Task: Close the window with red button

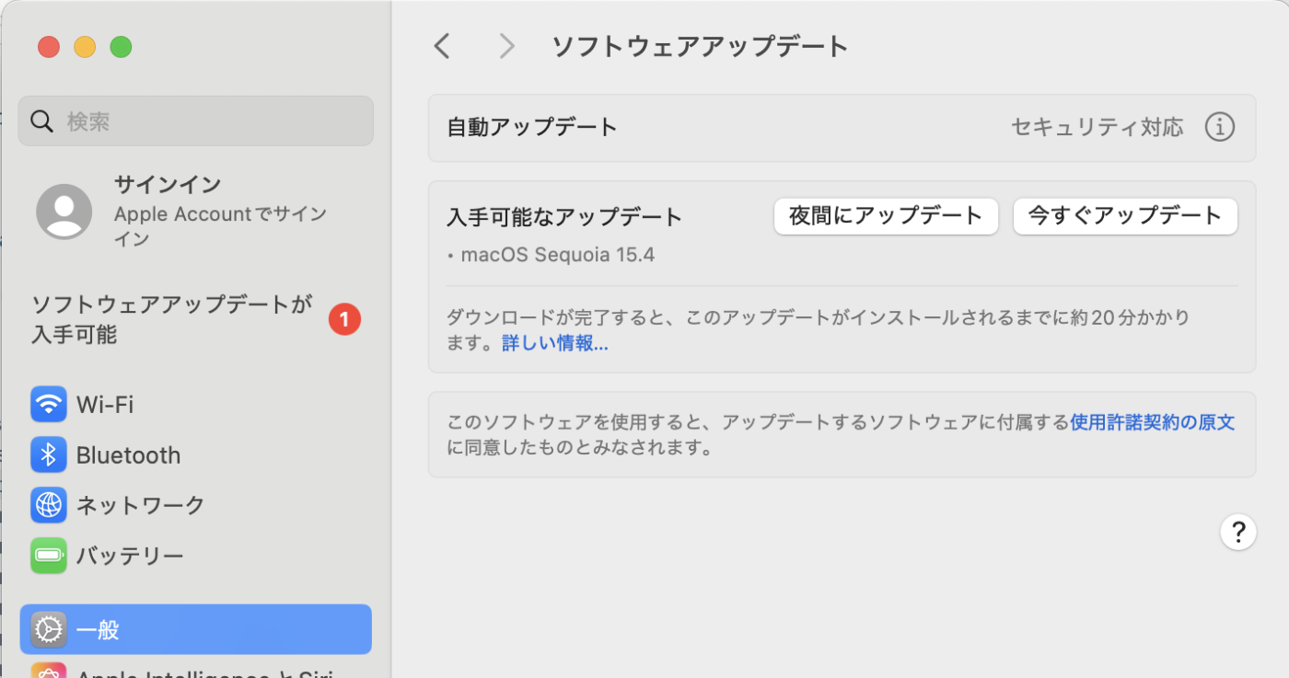Action: [x=49, y=47]
